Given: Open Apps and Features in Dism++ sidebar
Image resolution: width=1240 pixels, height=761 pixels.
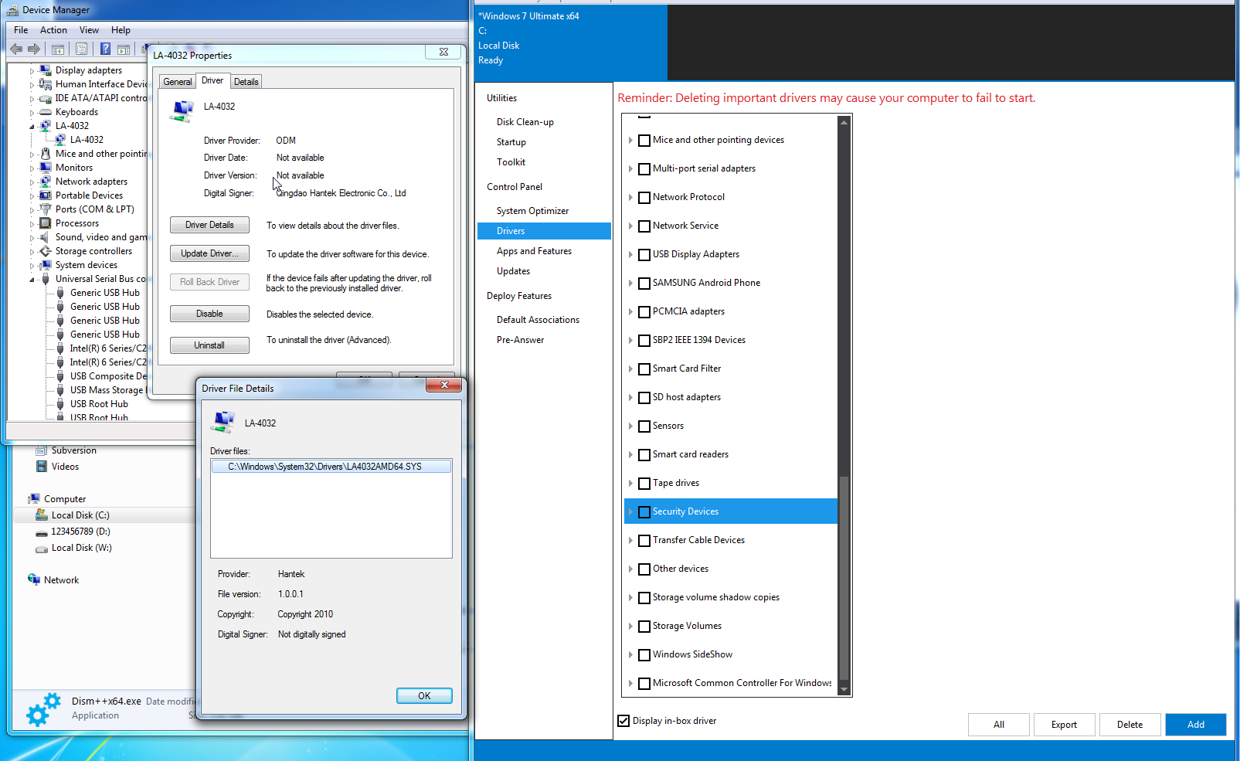Looking at the screenshot, I should pyautogui.click(x=534, y=251).
